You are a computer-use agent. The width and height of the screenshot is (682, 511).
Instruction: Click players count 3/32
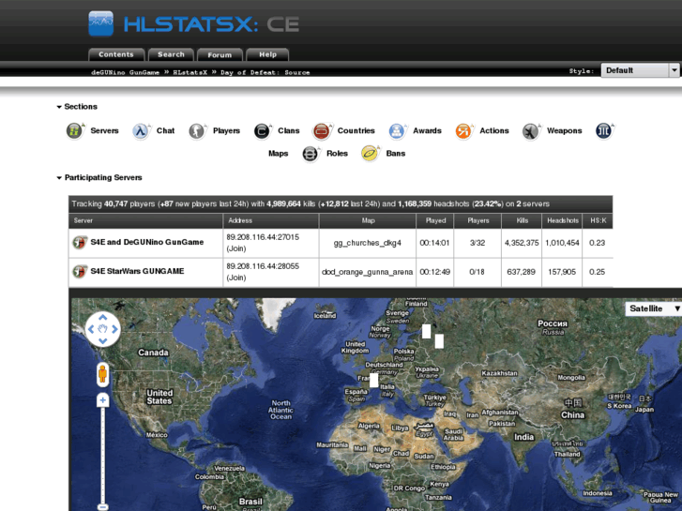click(477, 243)
